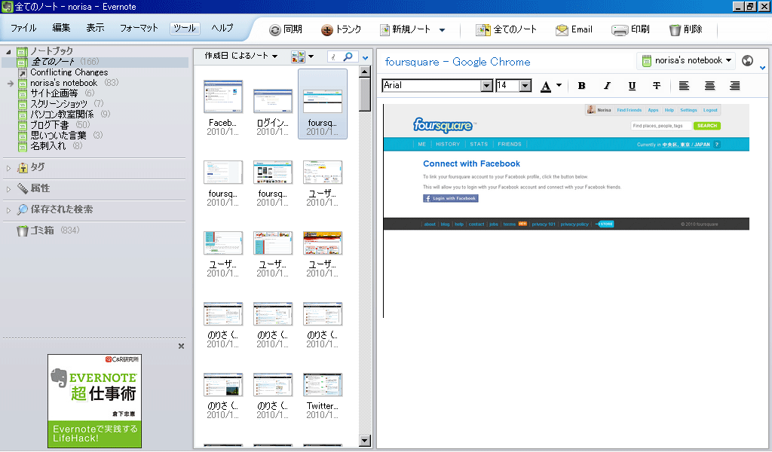The image size is (772, 452).
Task: Align text right
Action: pos(734,86)
